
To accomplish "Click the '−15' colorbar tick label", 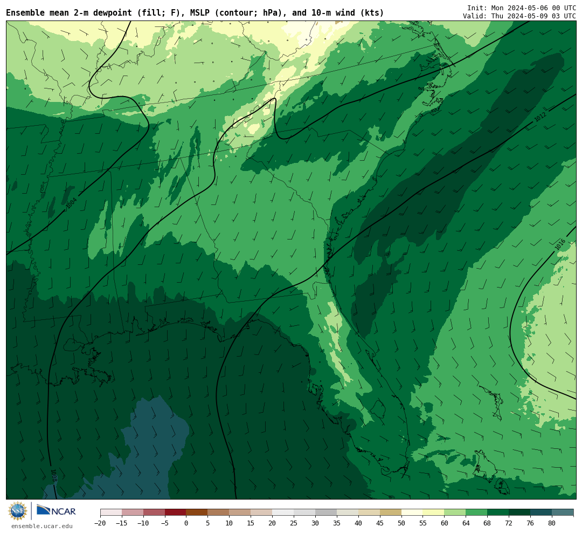I will coord(122,523).
